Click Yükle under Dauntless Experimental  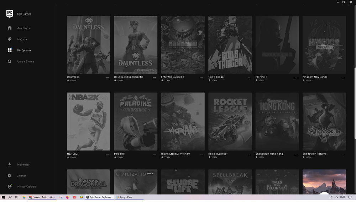tap(119, 80)
